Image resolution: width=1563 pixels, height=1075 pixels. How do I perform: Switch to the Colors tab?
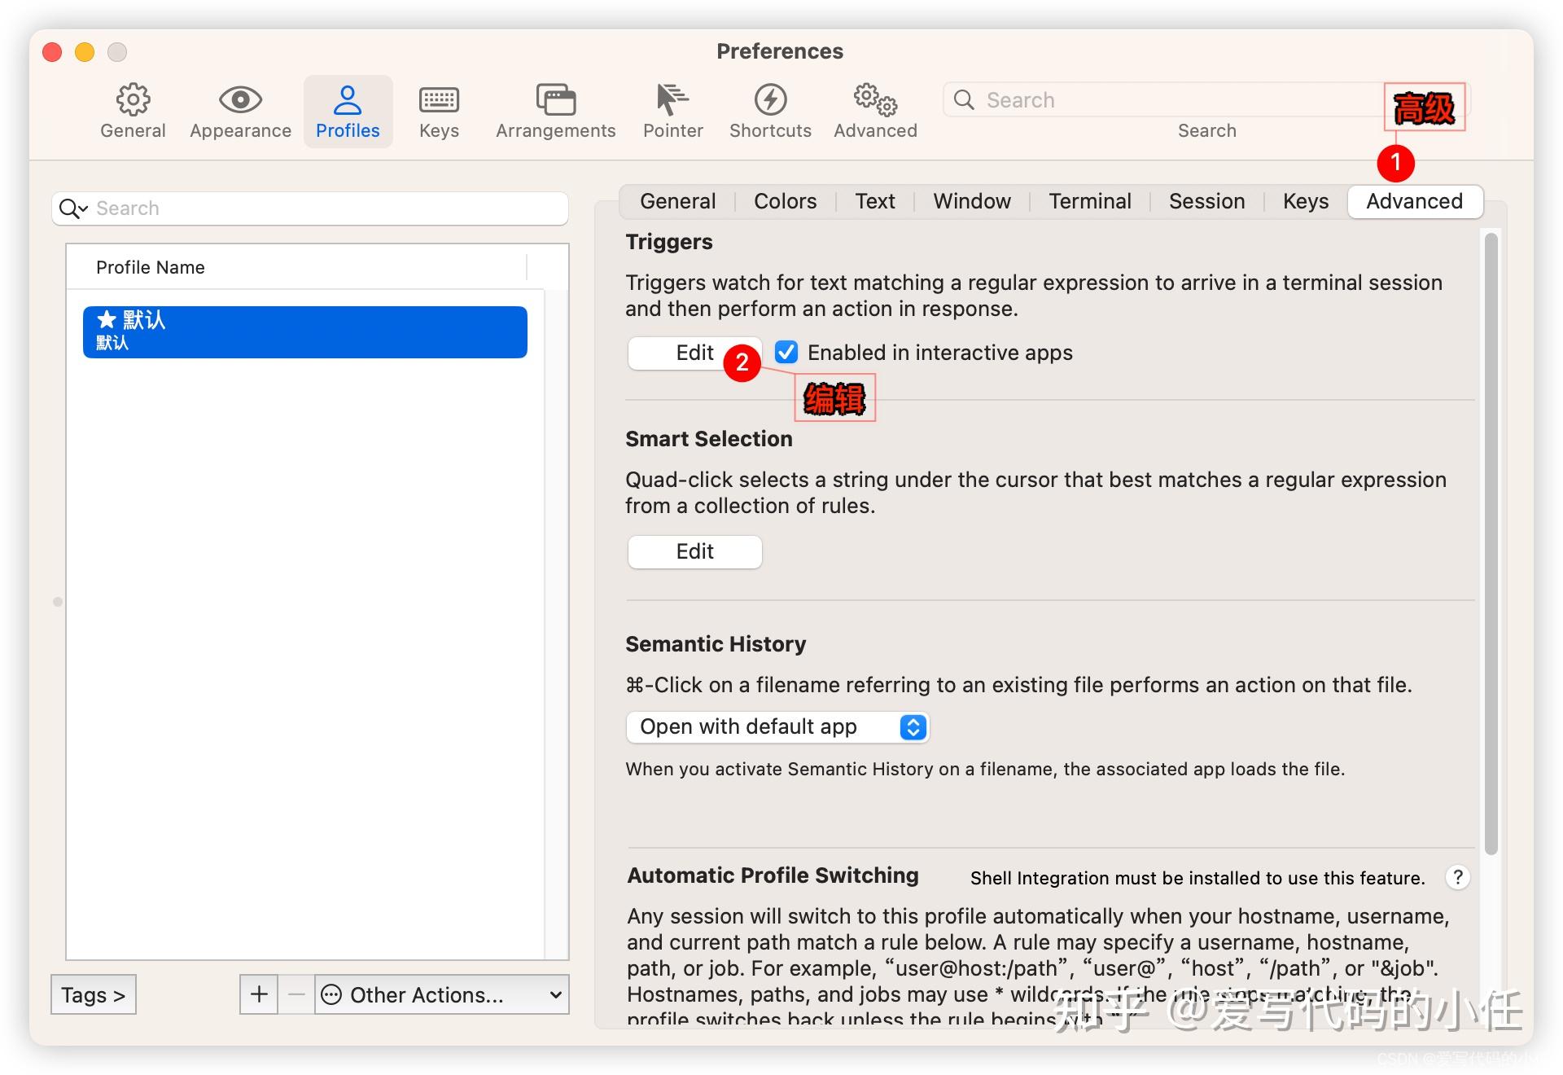tap(785, 201)
